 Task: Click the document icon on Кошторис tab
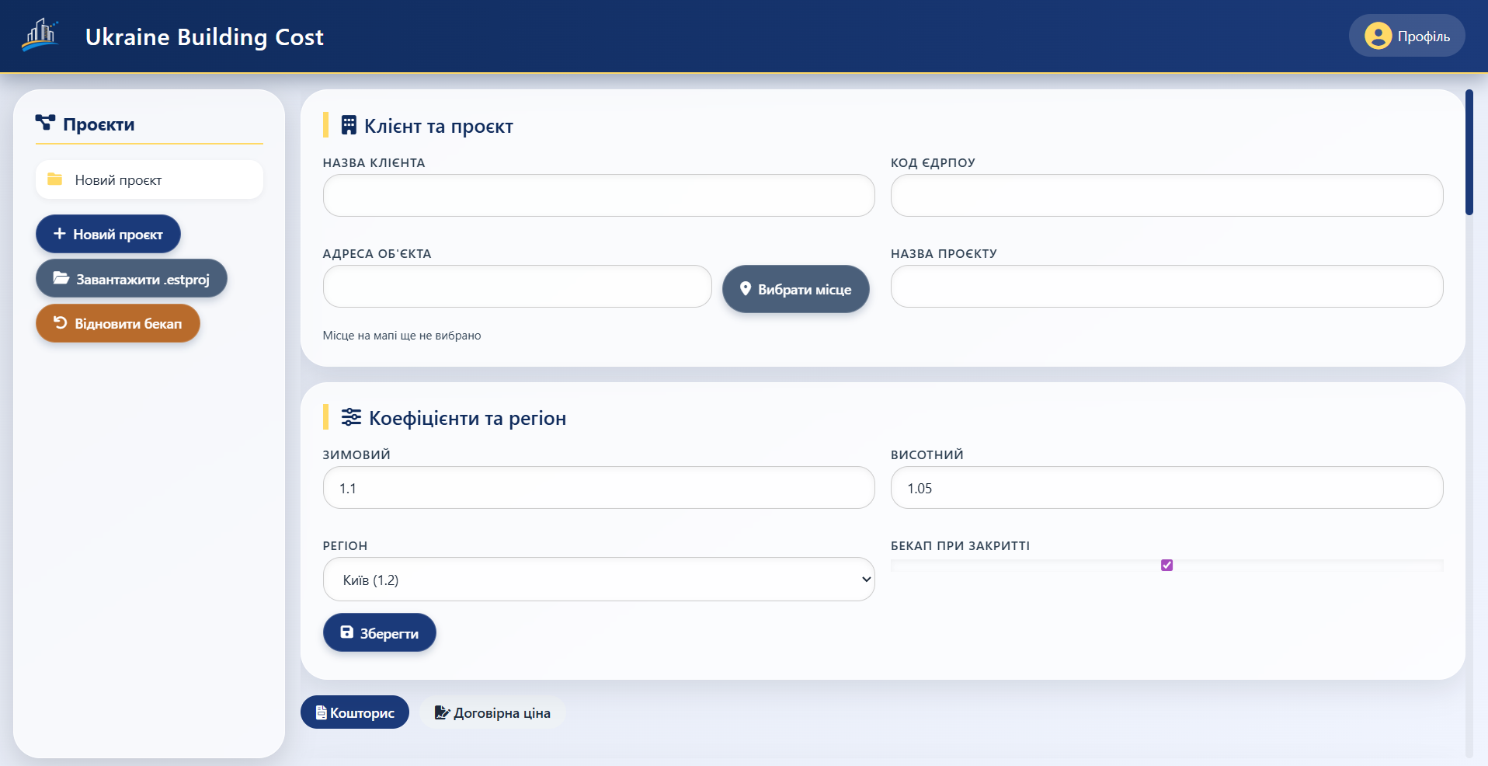click(321, 712)
